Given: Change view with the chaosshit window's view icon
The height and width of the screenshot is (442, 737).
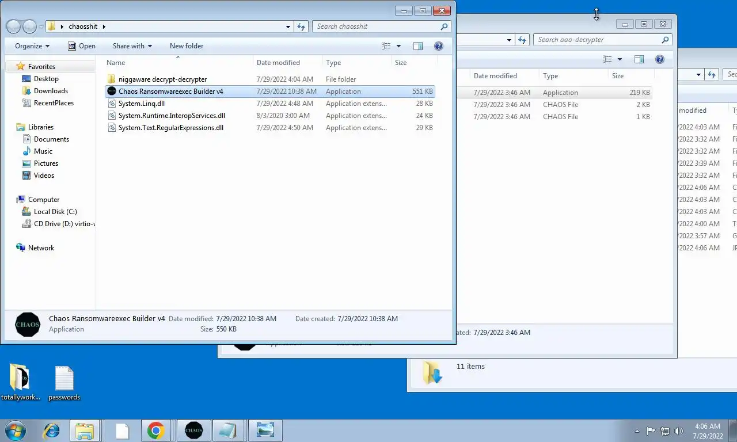Looking at the screenshot, I should [x=386, y=46].
